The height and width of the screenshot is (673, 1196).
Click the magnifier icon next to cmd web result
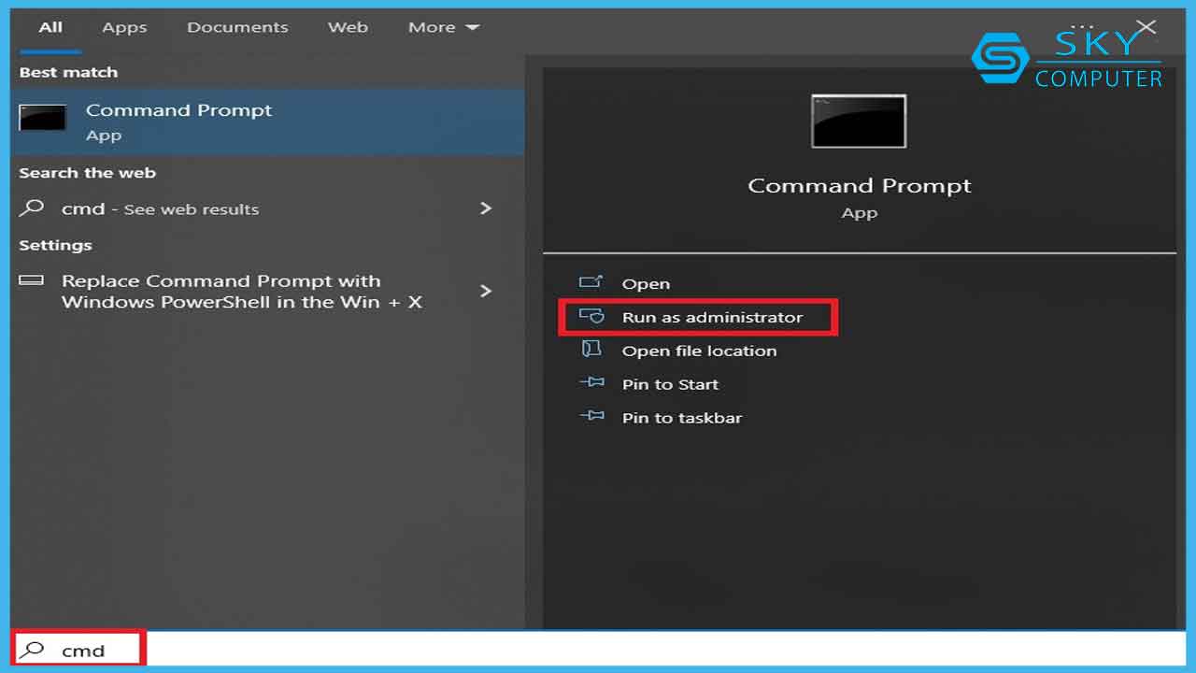pyautogui.click(x=32, y=208)
